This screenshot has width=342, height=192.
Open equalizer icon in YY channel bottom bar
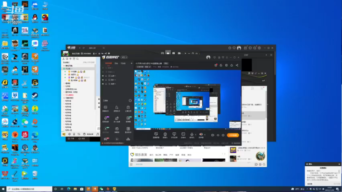[79, 134]
